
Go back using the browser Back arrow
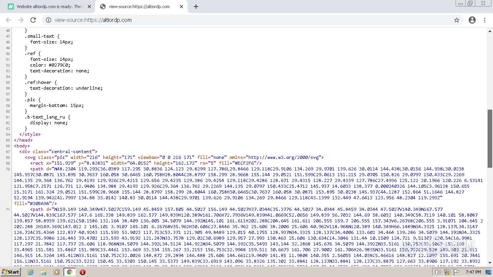pyautogui.click(x=8, y=20)
